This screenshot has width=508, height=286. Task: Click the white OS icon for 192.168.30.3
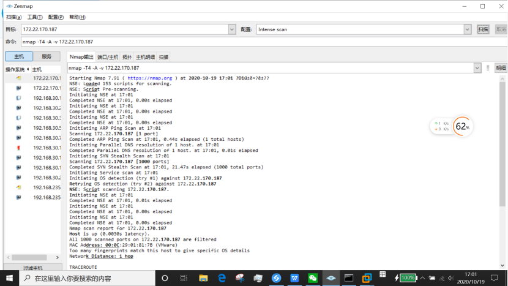coord(18,118)
